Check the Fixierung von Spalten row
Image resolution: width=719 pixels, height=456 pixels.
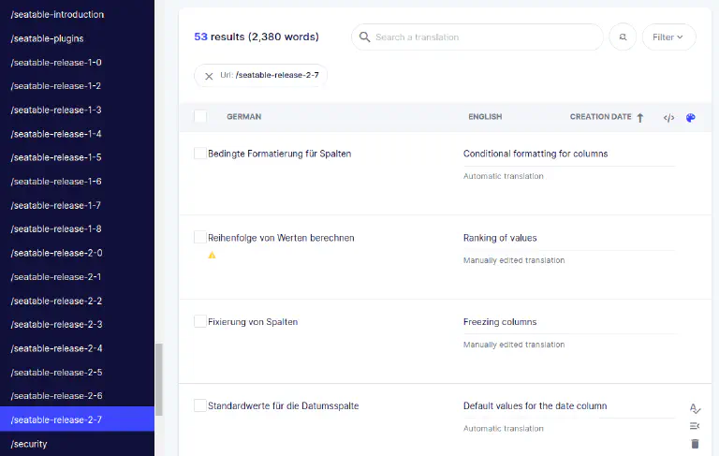(x=200, y=321)
